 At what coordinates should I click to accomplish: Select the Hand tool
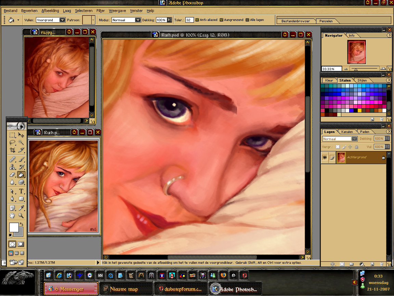pos(12,215)
